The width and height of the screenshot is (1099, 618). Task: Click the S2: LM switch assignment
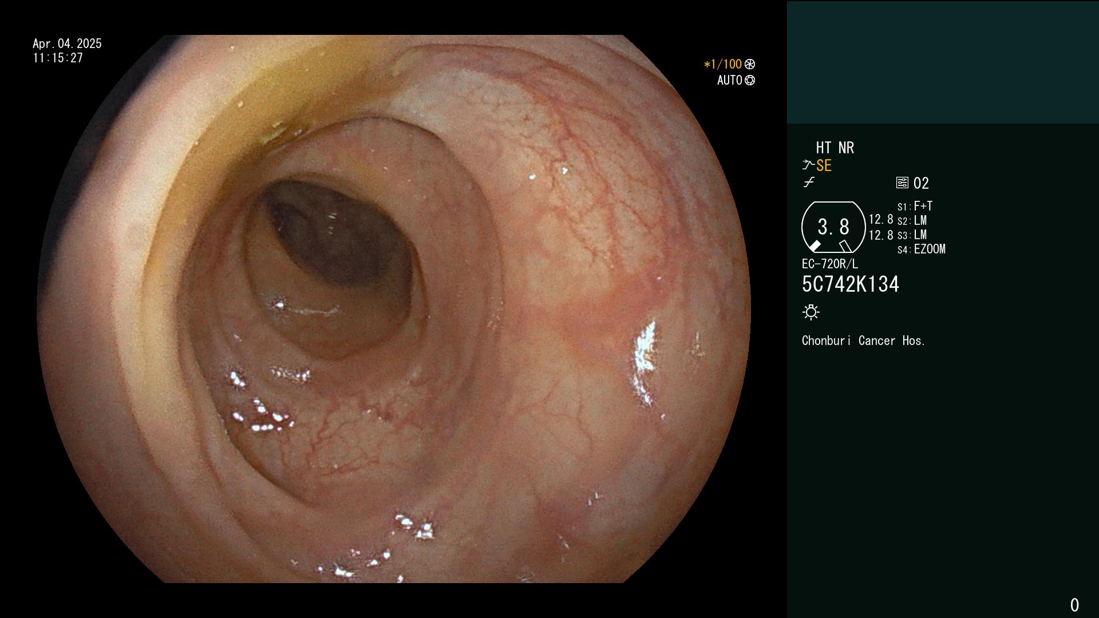coord(912,220)
